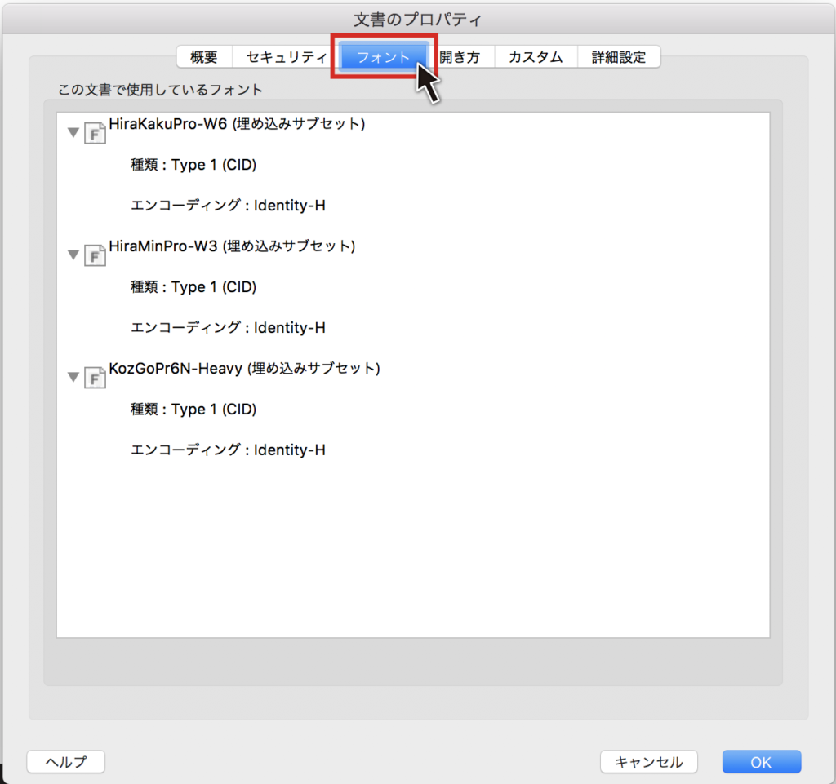
Task: Select the HiraMinPro-W3 (埋め込みサブセット) row
Action: tap(232, 246)
